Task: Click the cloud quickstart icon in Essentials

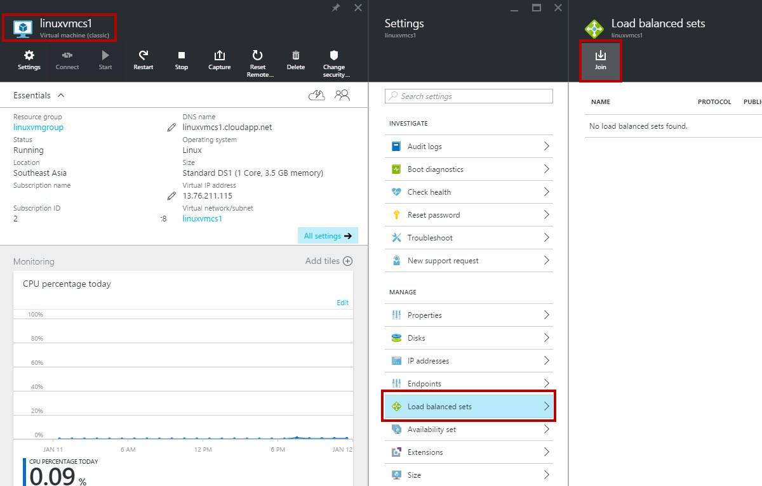Action: coord(316,95)
